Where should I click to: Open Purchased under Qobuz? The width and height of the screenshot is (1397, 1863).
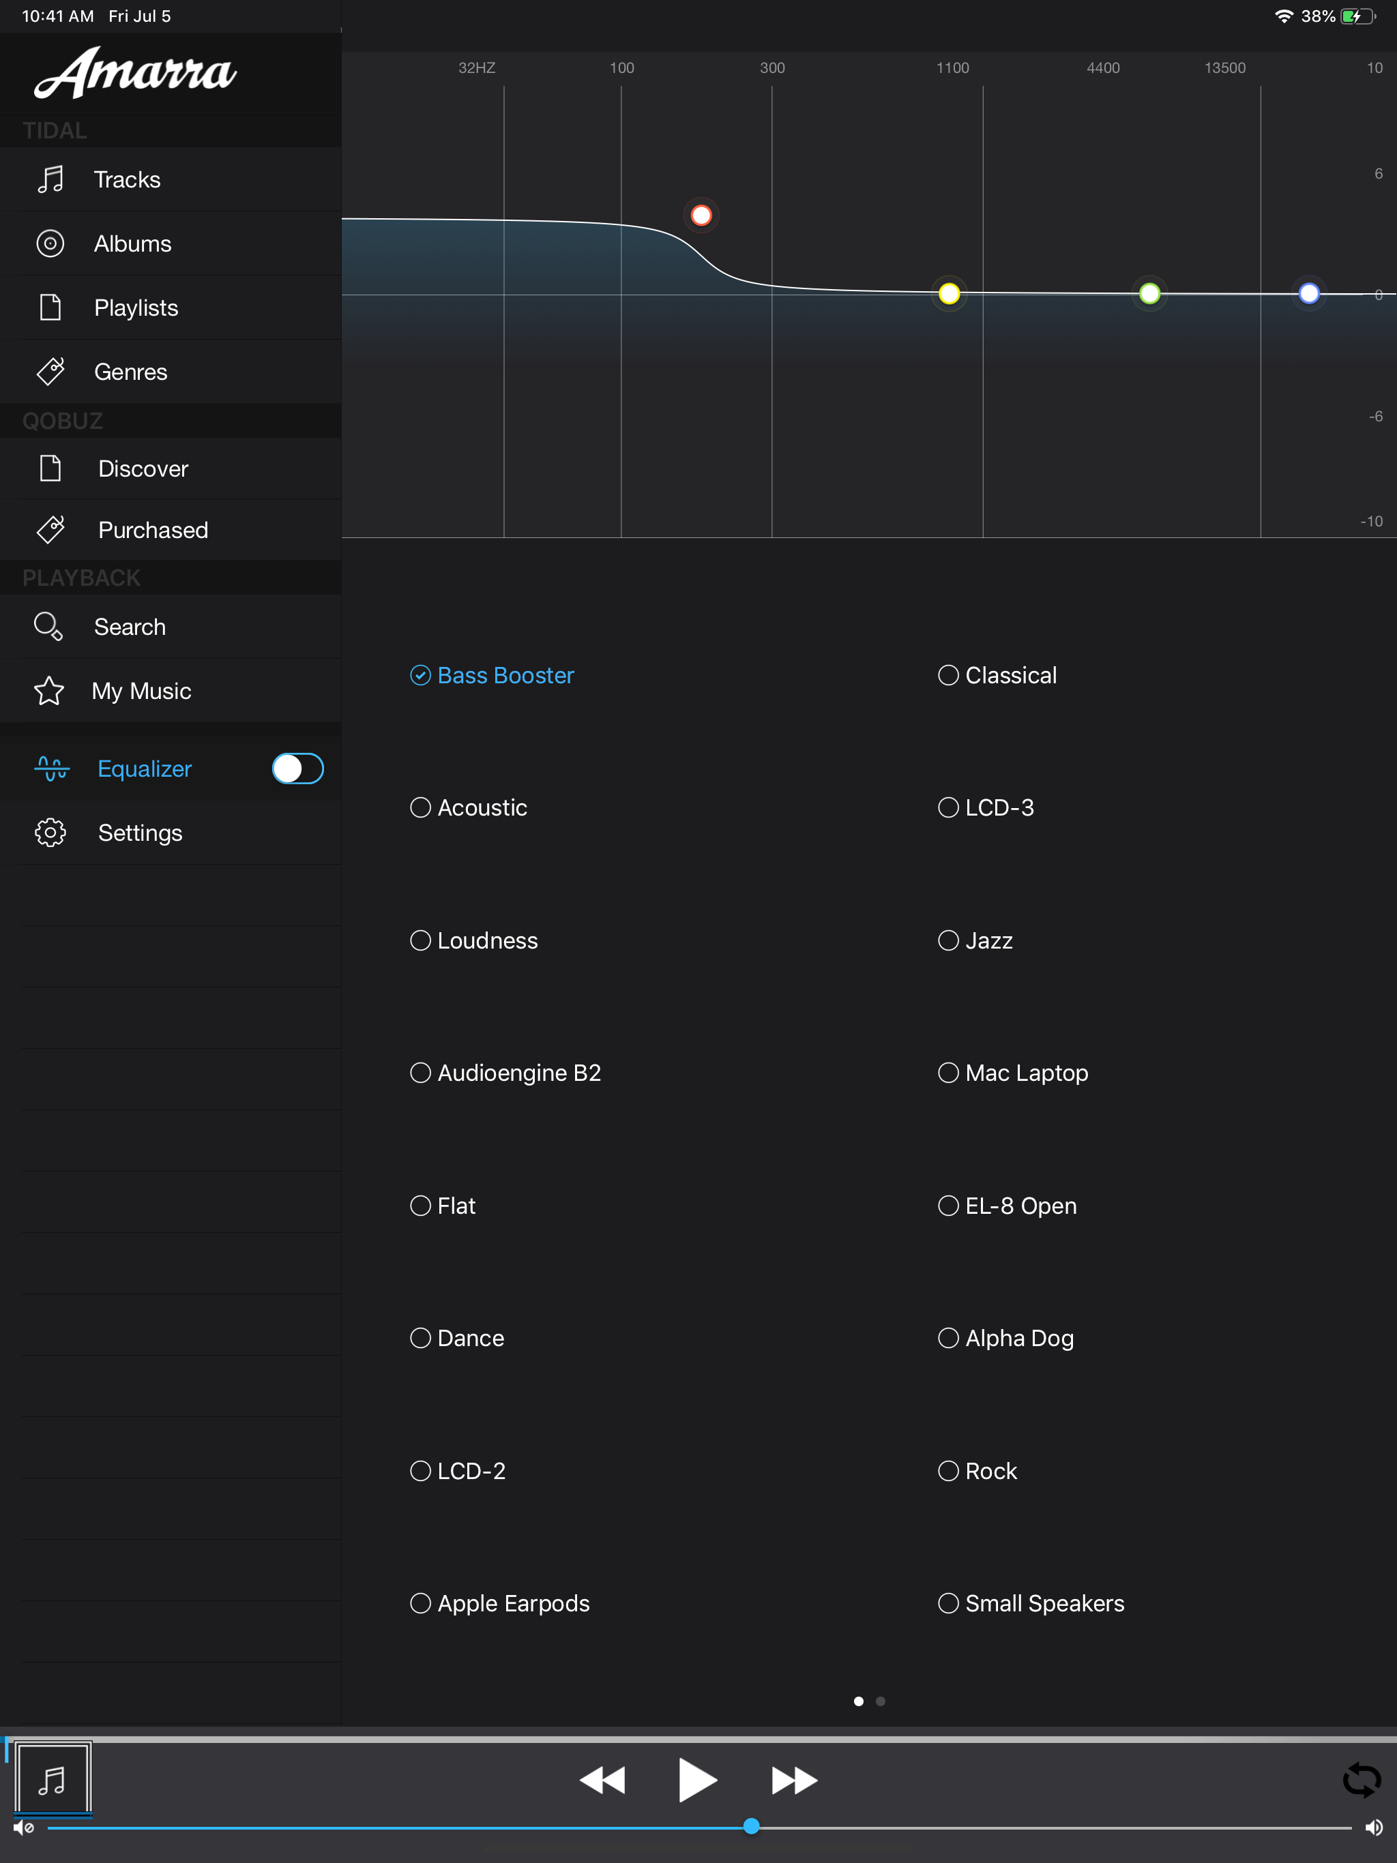tap(153, 530)
